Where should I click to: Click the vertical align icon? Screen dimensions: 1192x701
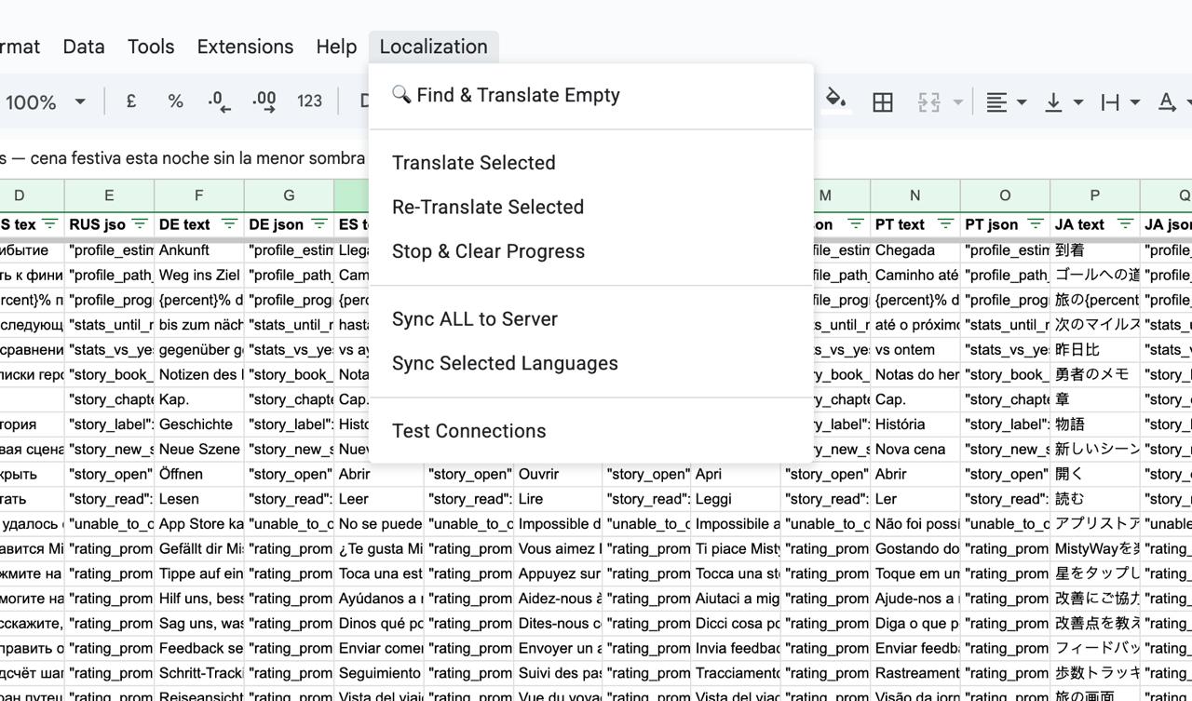pyautogui.click(x=1053, y=102)
